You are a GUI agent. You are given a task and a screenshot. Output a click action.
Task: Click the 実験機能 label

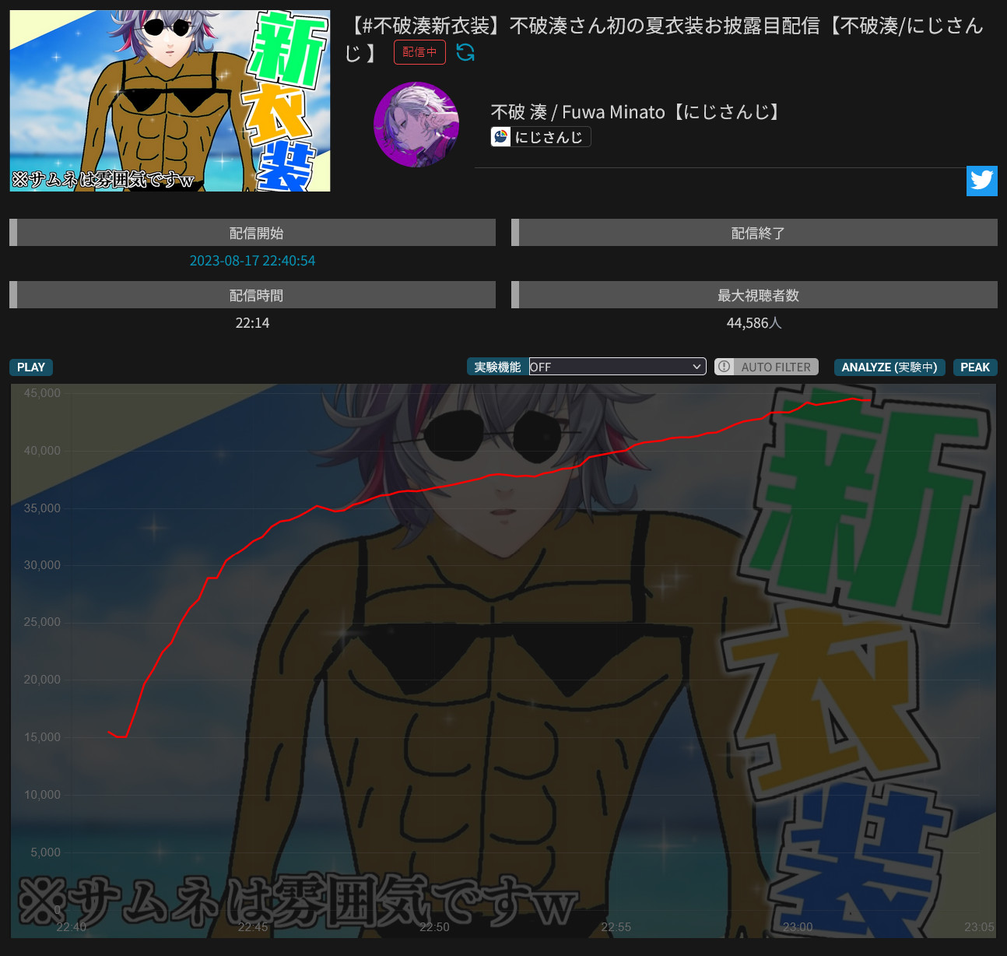point(498,367)
